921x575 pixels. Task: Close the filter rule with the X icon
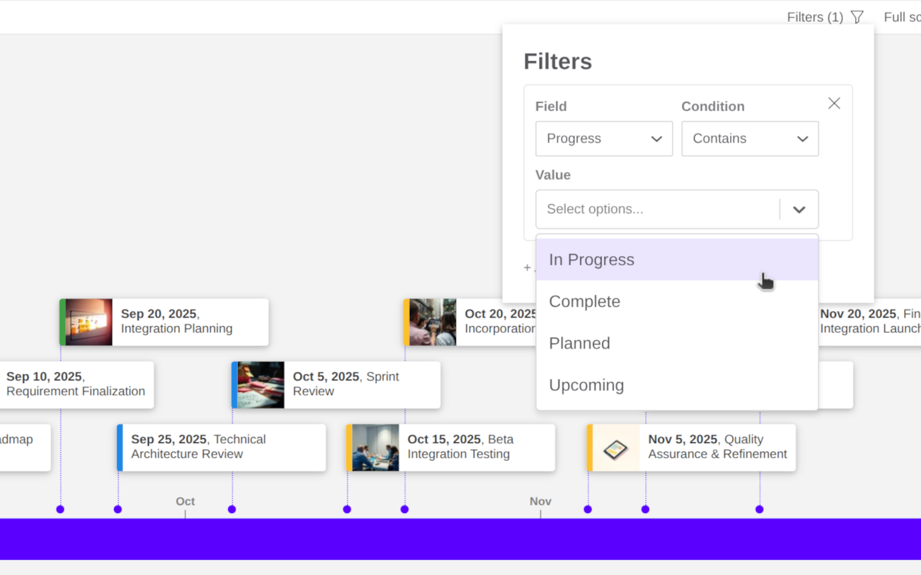(834, 103)
